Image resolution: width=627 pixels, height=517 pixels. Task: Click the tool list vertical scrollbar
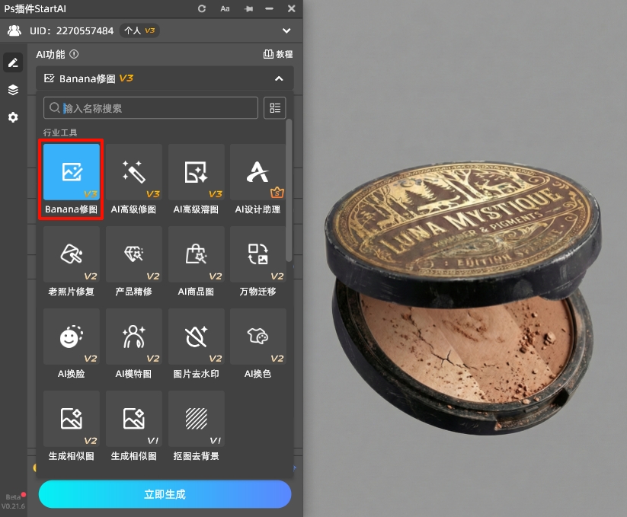click(289, 190)
